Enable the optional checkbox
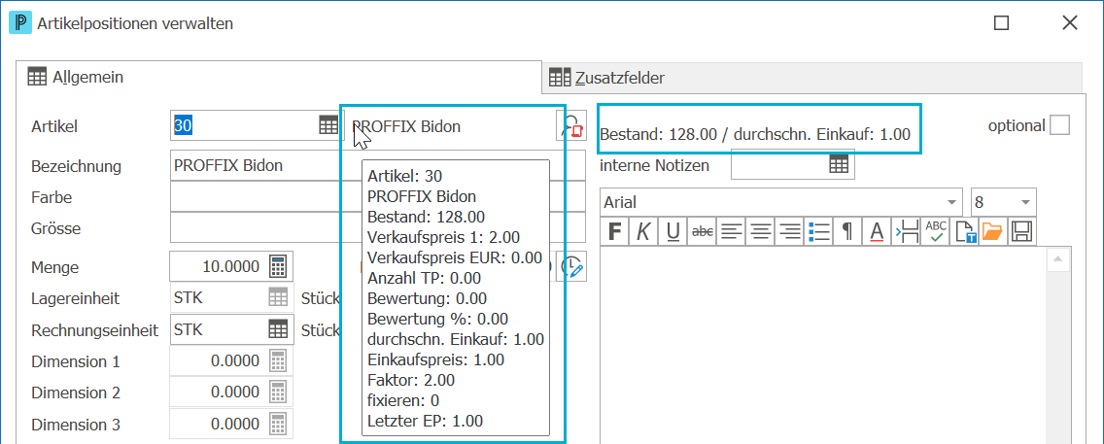The height and width of the screenshot is (444, 1104). coord(1059,125)
